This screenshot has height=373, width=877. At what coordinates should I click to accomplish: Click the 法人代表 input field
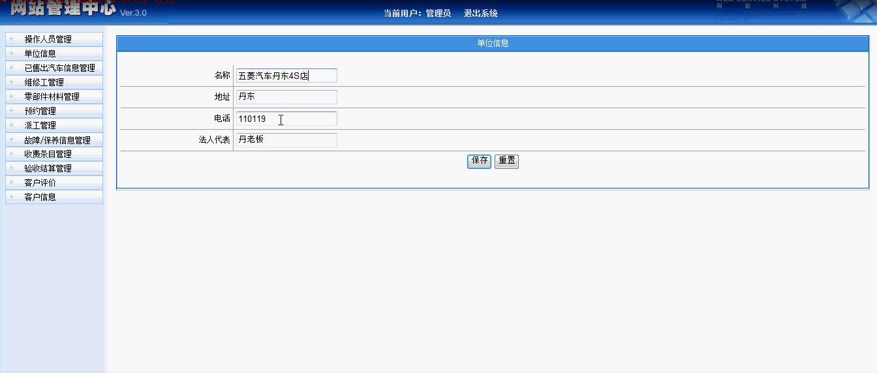tap(286, 140)
